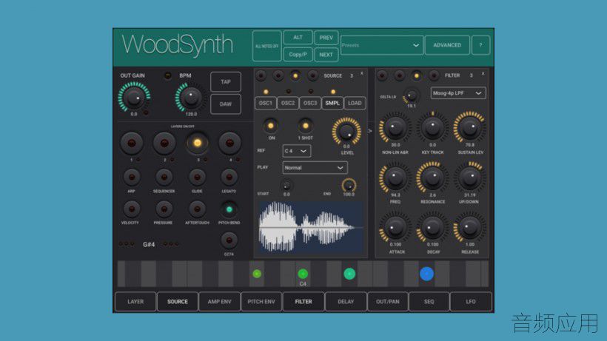Screen dimensions: 607x341
Task: Open the Presets dropdown
Action: [x=381, y=45]
